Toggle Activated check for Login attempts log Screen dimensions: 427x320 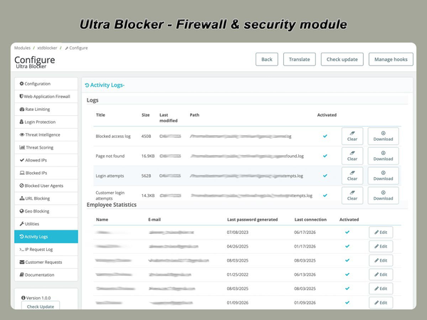coord(325,176)
